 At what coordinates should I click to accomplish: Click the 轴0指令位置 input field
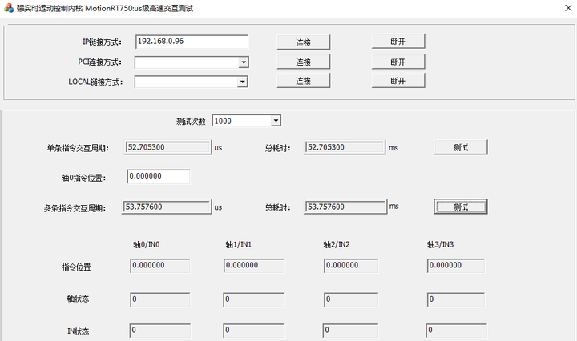[159, 176]
